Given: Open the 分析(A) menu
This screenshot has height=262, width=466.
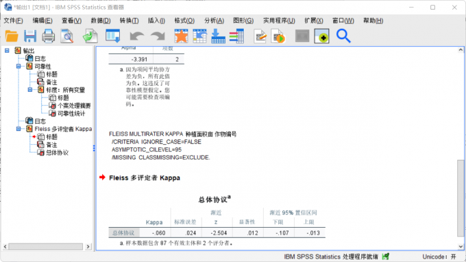Looking at the screenshot, I should [x=214, y=21].
